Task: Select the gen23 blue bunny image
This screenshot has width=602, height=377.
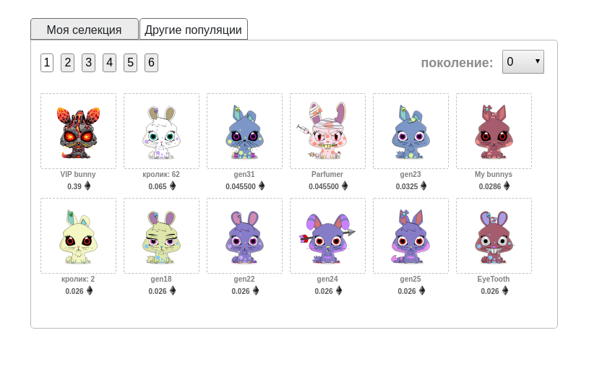Action: pyautogui.click(x=410, y=131)
